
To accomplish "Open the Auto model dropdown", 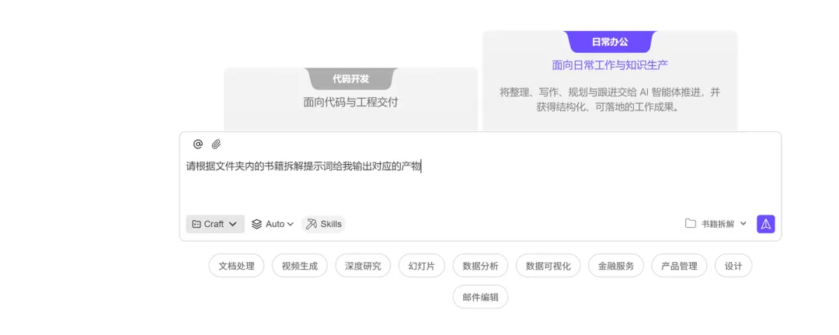I will pos(273,224).
